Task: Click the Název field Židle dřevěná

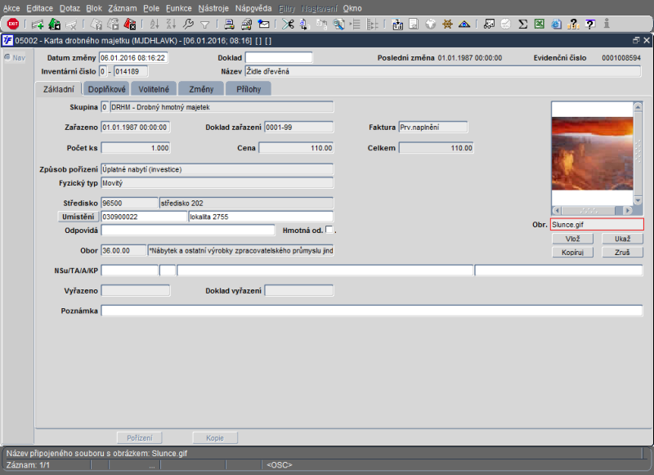Action: click(443, 71)
